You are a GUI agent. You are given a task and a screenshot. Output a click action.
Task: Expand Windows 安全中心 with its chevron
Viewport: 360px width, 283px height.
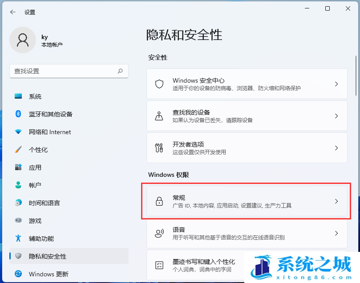(x=336, y=84)
